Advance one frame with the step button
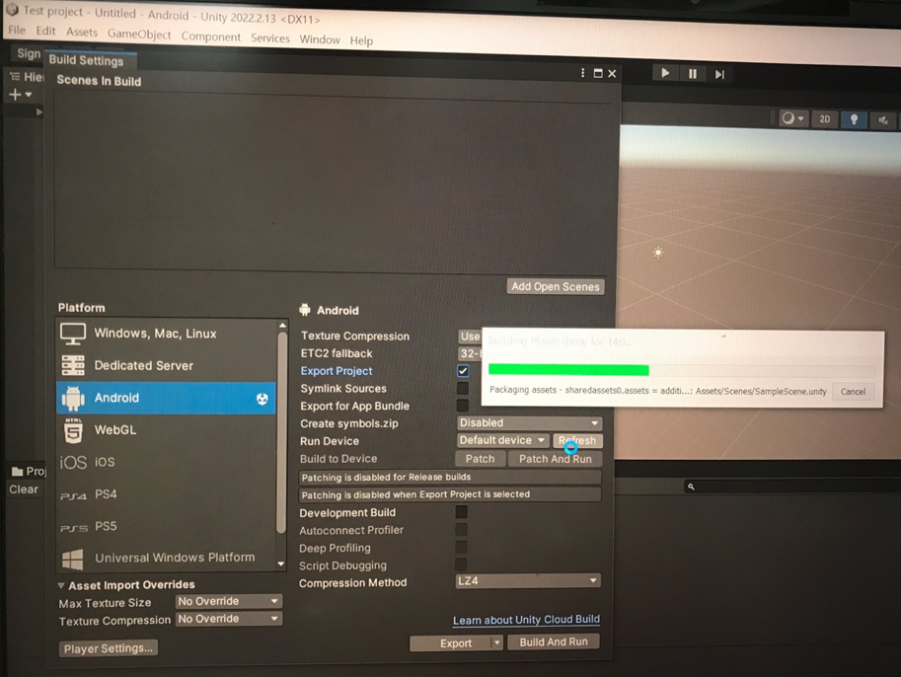 [719, 75]
